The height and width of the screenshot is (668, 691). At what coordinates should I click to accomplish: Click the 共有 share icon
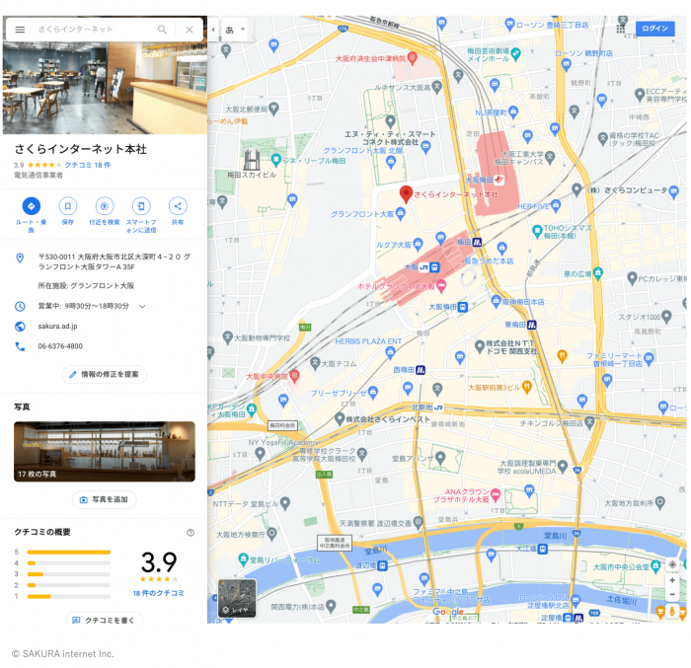[x=178, y=206]
